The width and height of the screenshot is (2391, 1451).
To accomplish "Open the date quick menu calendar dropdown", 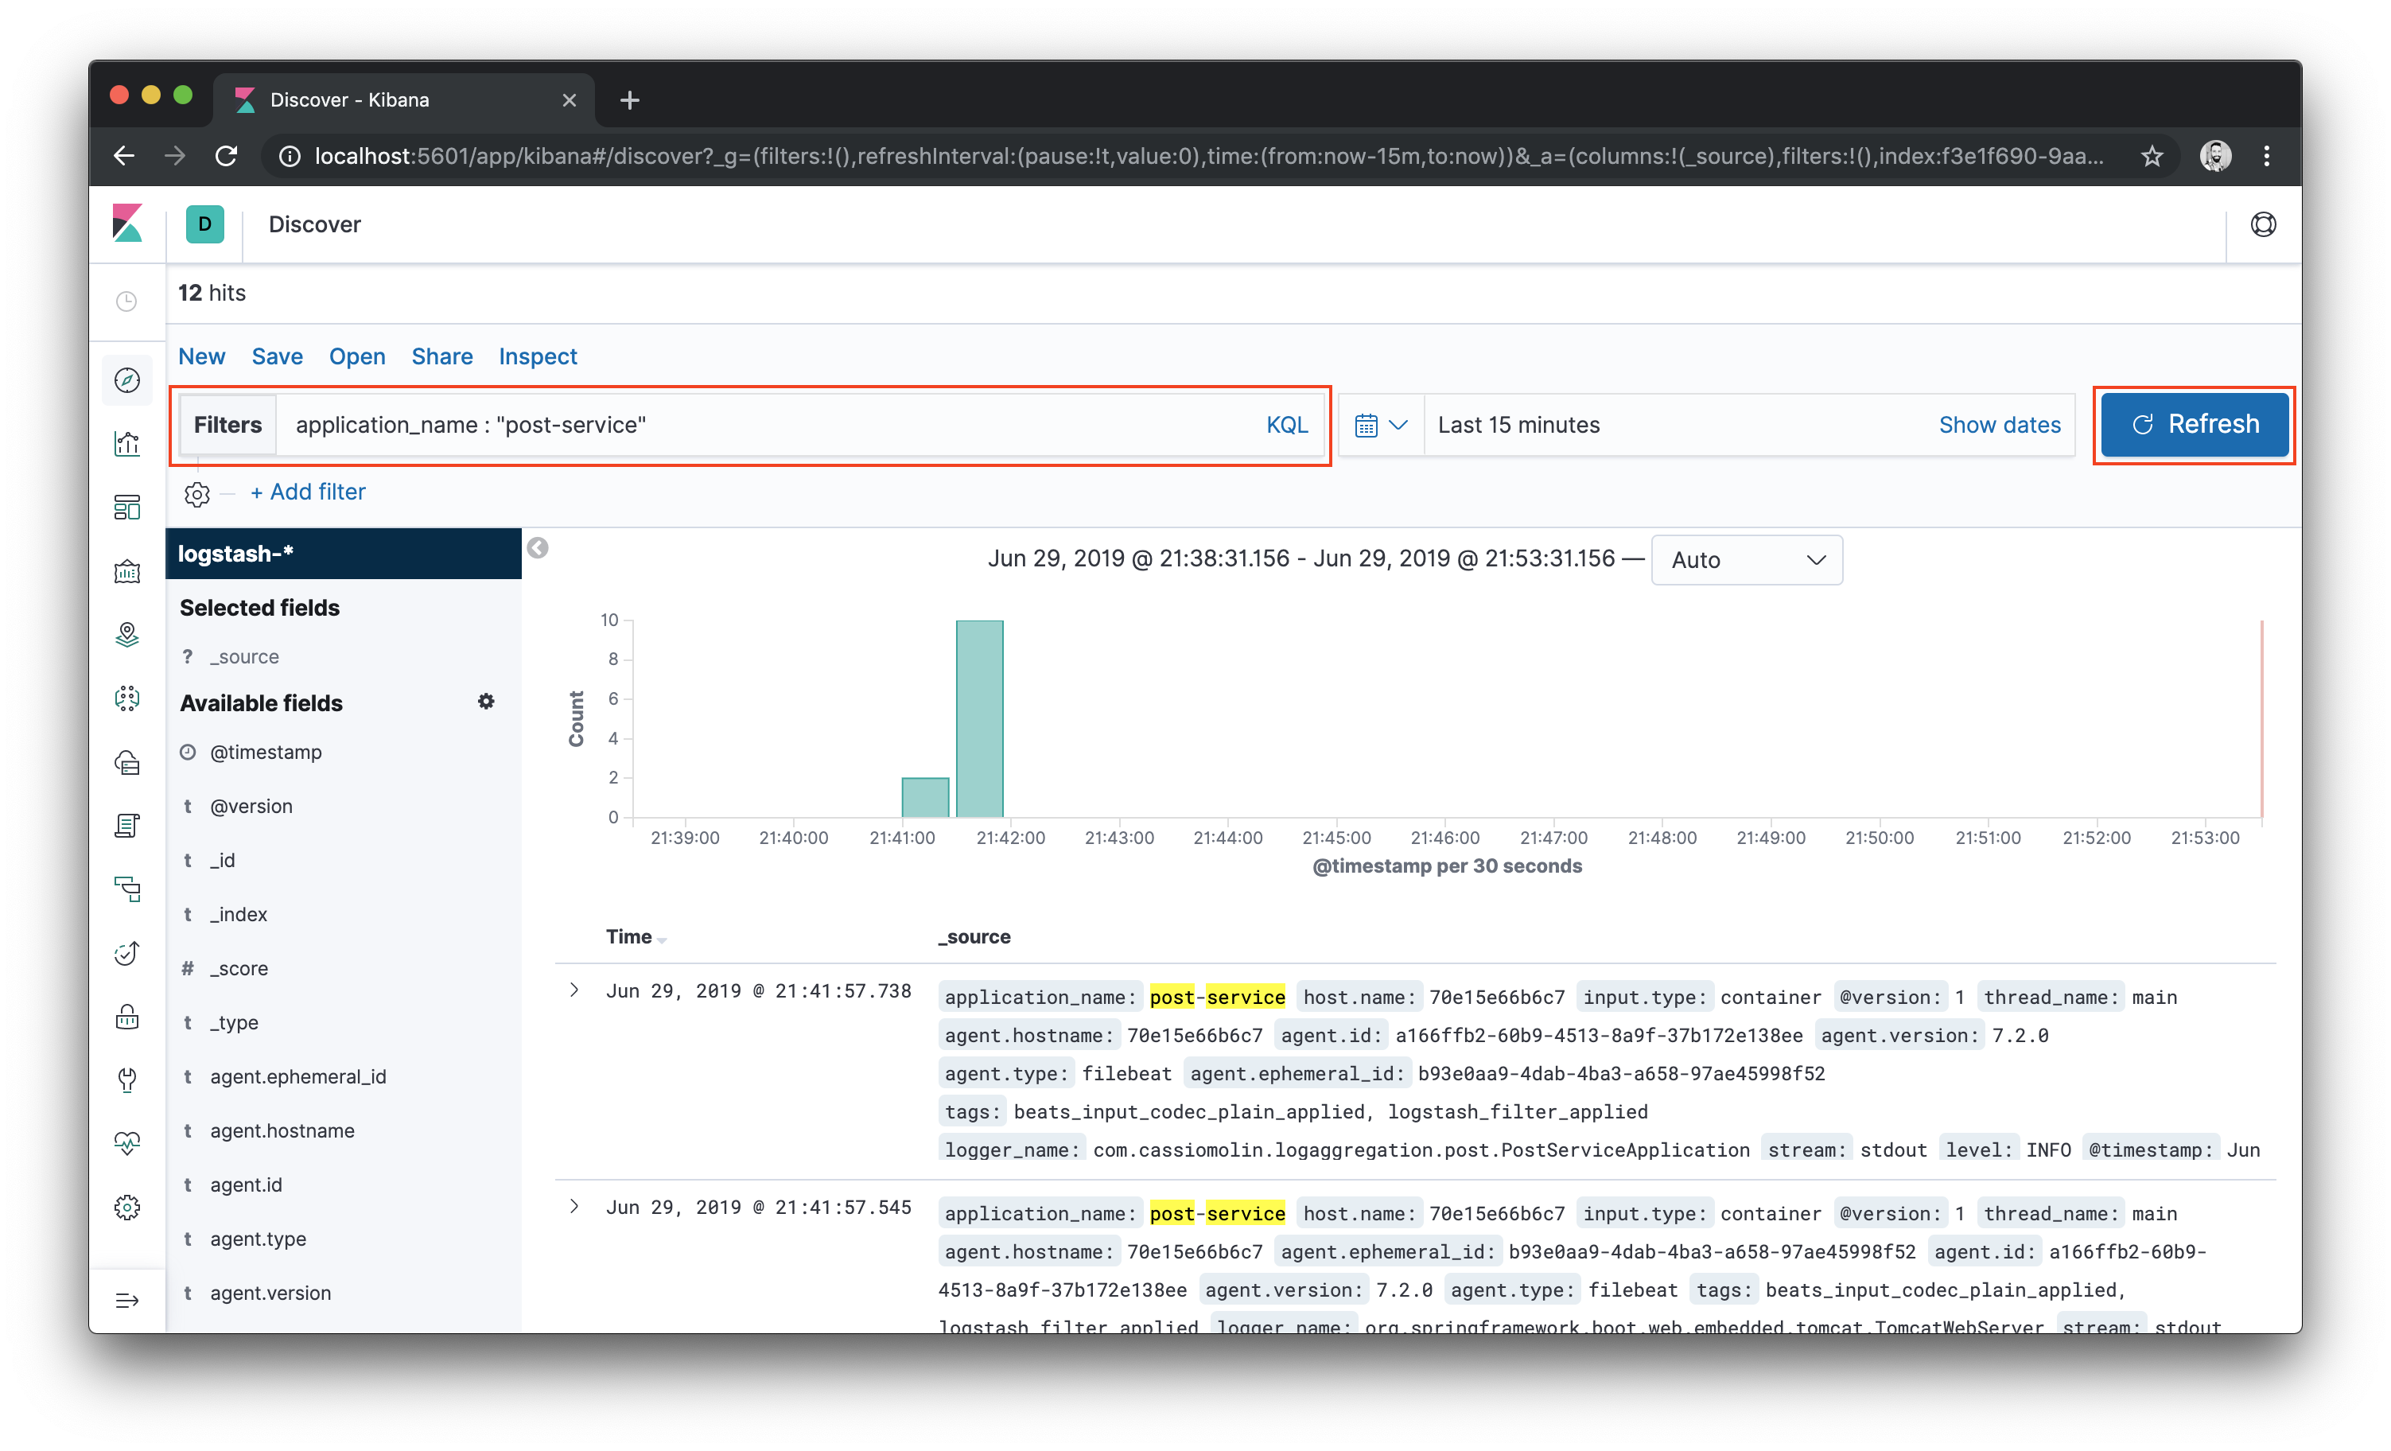I will click(x=1381, y=425).
